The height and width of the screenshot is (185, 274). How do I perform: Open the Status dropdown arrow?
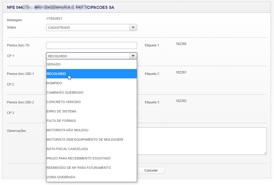[133, 28]
